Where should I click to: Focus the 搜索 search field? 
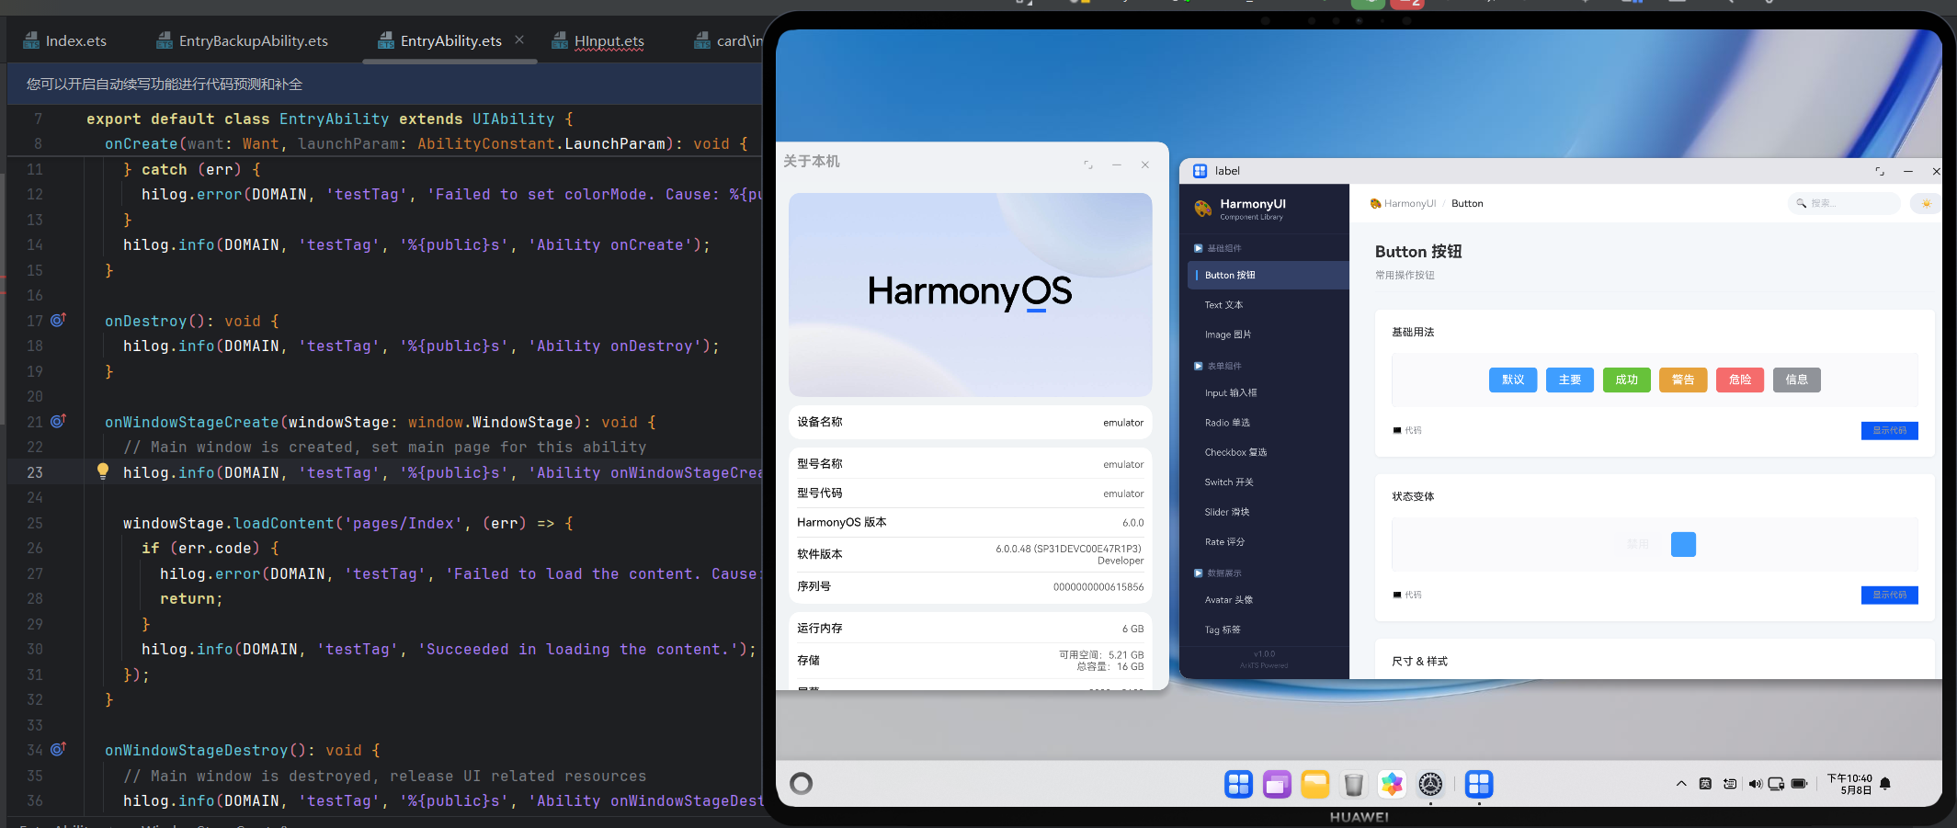coord(1844,203)
